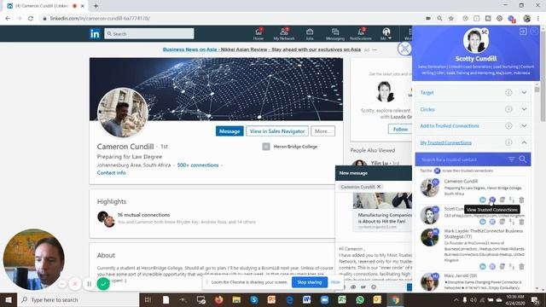This screenshot has height=307, width=546.
Task: Click info icon next to Add to Trusted Connections
Action: (x=508, y=125)
